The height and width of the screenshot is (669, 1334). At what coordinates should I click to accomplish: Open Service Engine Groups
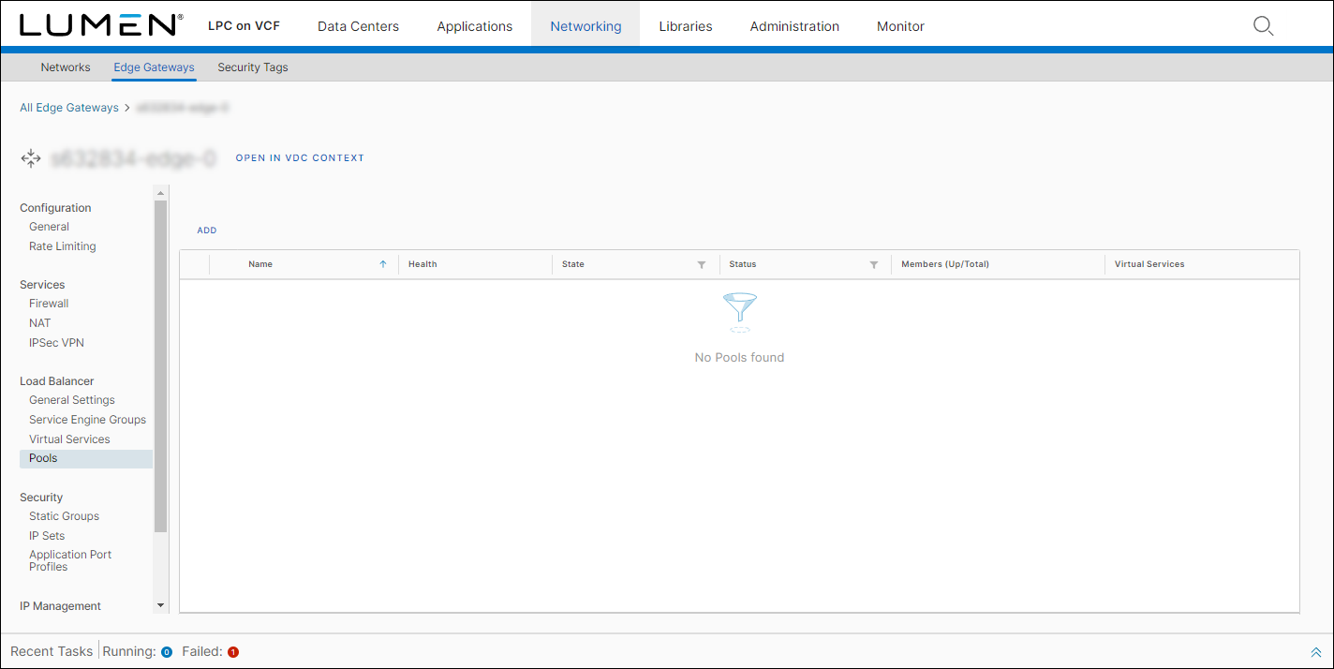[x=88, y=420]
